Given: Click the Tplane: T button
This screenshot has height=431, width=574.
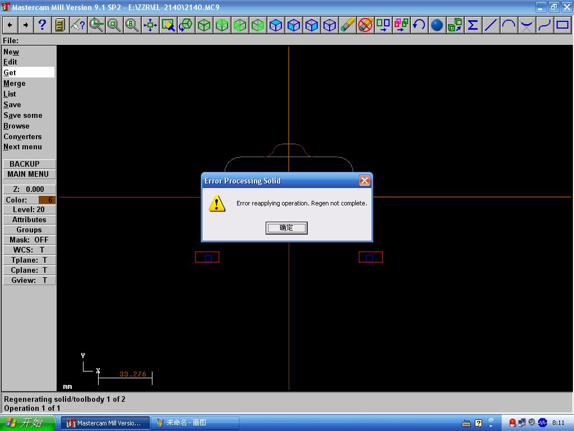Looking at the screenshot, I should (x=29, y=260).
